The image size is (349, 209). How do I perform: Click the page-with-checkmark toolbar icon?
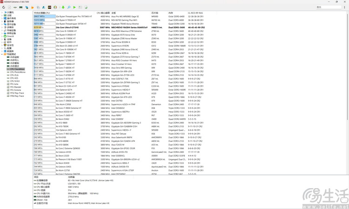pos(86,7)
